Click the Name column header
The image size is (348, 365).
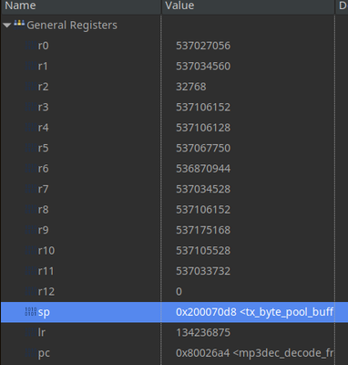coord(20,5)
